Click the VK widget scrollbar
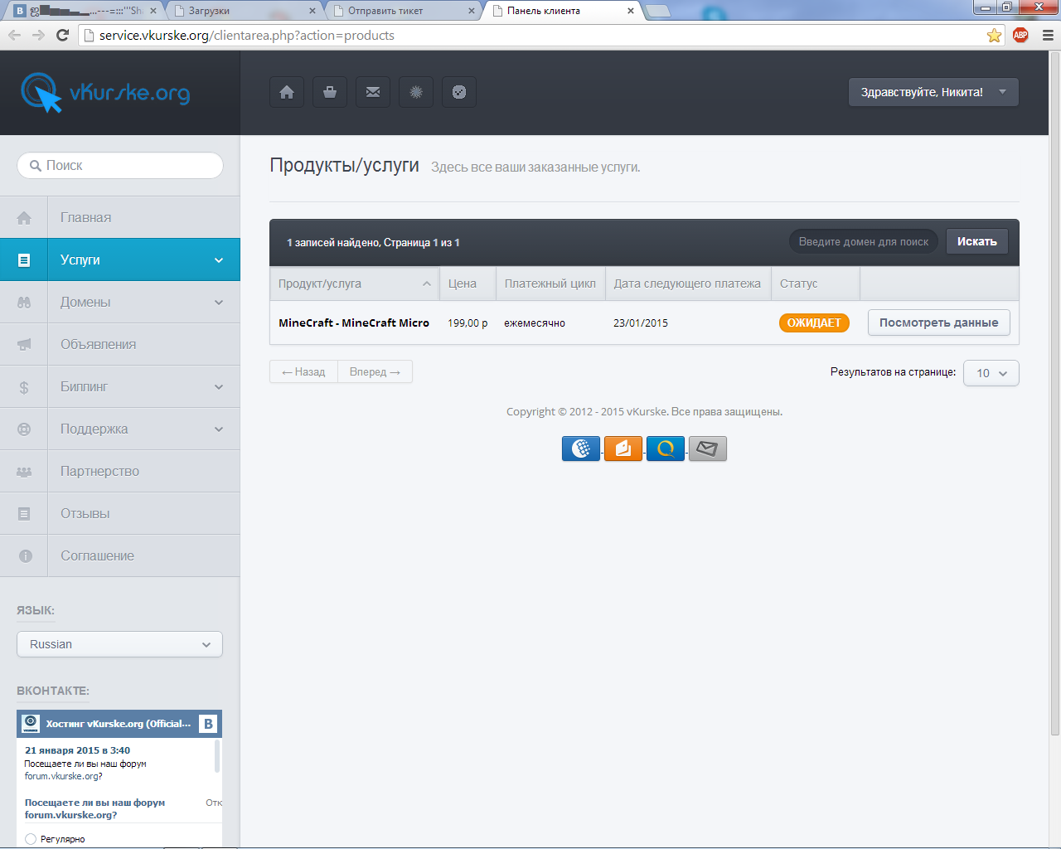This screenshot has height=849, width=1061. click(217, 756)
